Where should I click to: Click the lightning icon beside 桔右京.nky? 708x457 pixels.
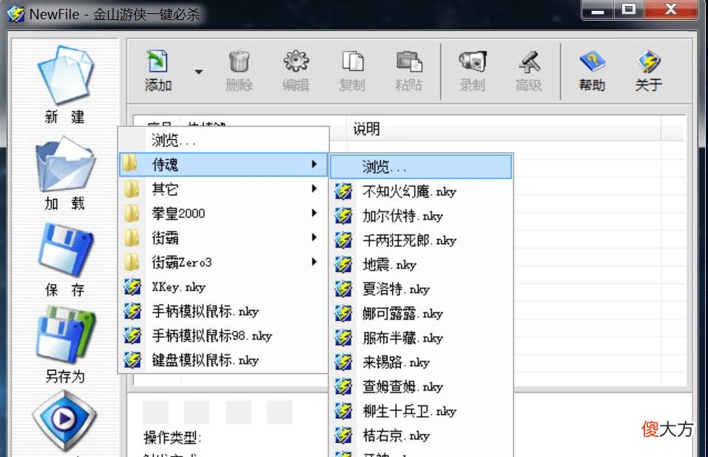(x=343, y=436)
